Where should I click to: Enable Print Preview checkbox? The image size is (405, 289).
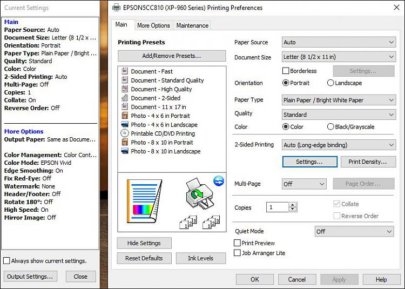(237, 243)
